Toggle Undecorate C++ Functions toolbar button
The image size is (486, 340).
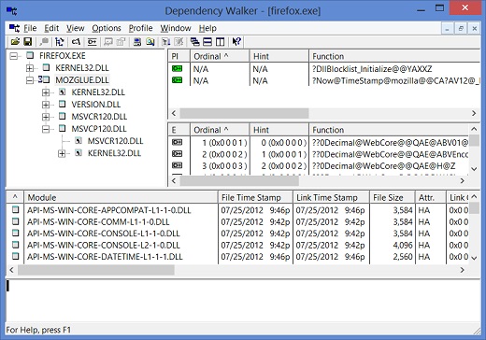pos(92,41)
